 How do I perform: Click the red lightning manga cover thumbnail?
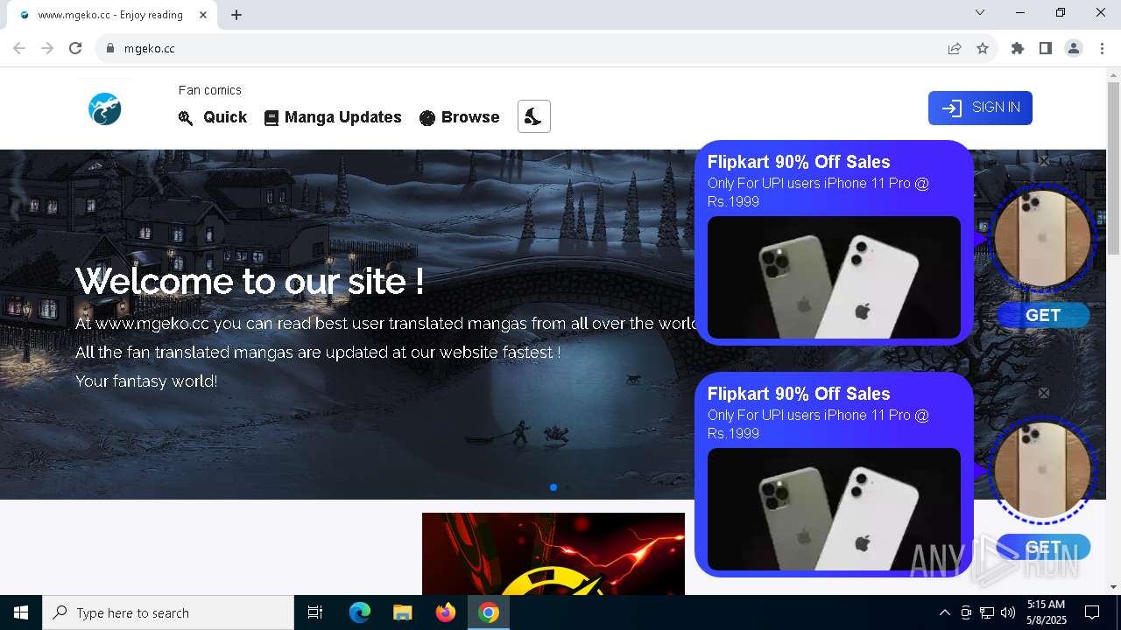point(553,554)
